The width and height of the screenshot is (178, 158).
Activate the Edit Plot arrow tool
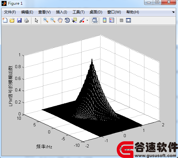(x=36, y=21)
